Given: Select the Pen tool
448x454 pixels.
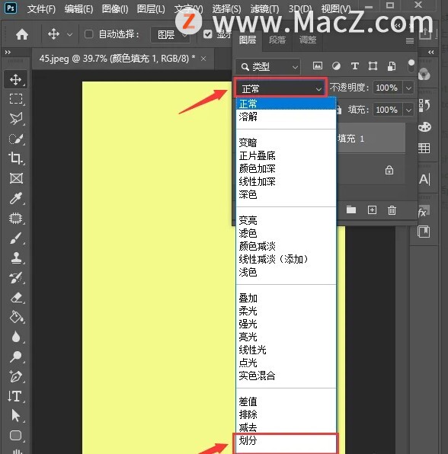Looking at the screenshot, I should (x=16, y=376).
